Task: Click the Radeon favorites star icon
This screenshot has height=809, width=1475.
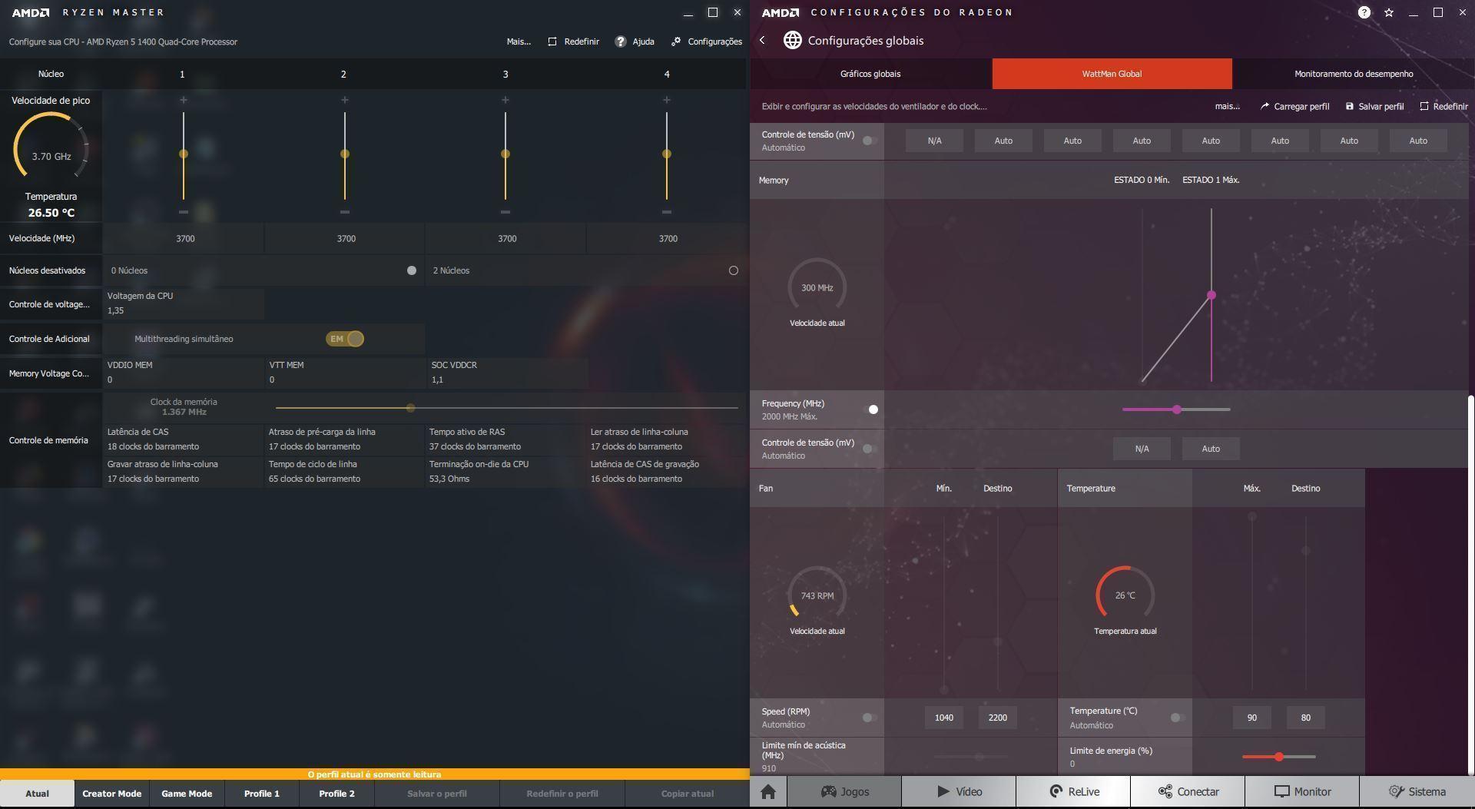Action: [1389, 12]
